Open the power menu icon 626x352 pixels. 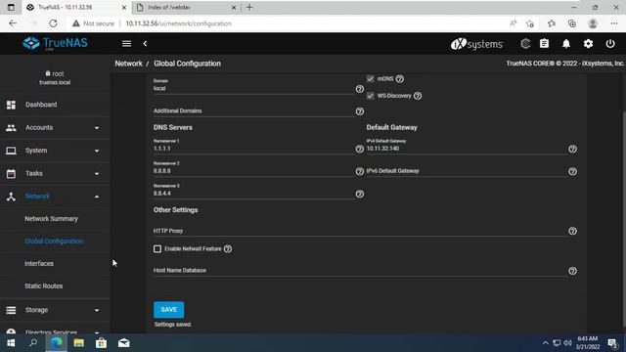coord(610,43)
